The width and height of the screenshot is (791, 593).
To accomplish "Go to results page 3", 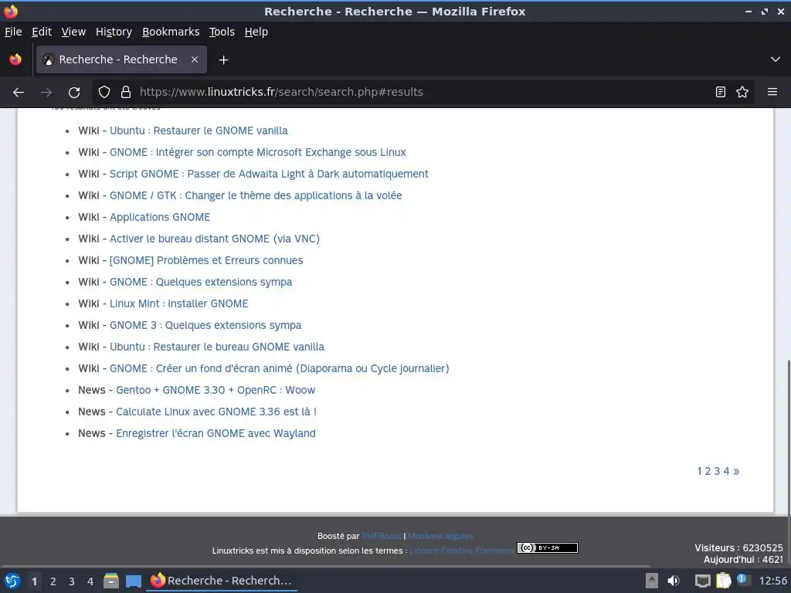I will tap(717, 472).
